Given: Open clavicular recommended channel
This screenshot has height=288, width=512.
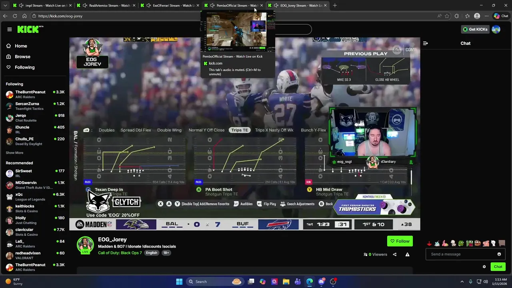Looking at the screenshot, I should click(x=35, y=232).
